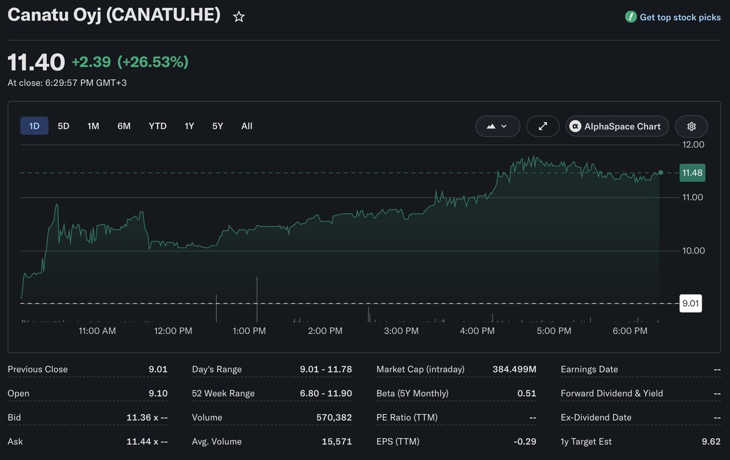Click Day's Range value 9.01 - 11.78
Viewport: 730px width, 460px height.
tap(326, 369)
